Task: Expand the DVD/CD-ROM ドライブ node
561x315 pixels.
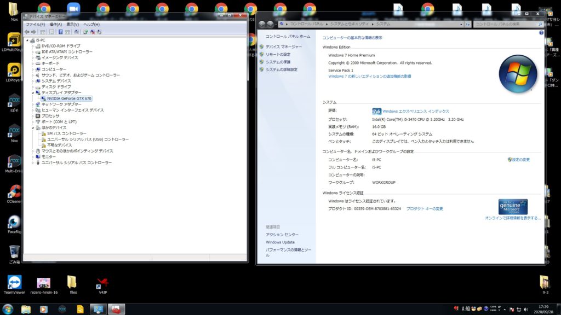Action: point(33,46)
